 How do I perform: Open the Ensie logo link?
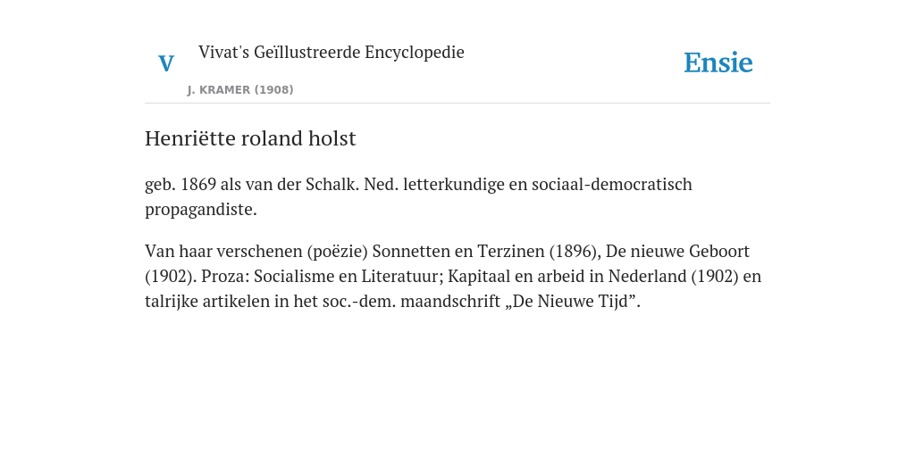point(718,62)
